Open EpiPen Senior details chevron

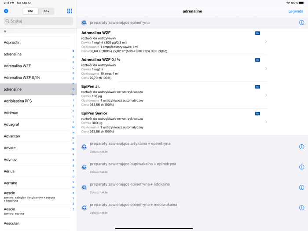coord(266,122)
